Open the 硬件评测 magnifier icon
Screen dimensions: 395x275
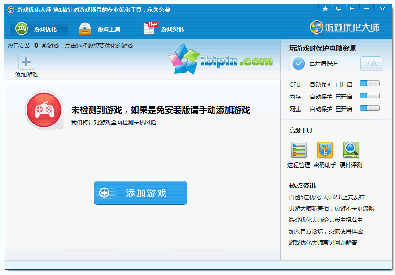point(351,150)
